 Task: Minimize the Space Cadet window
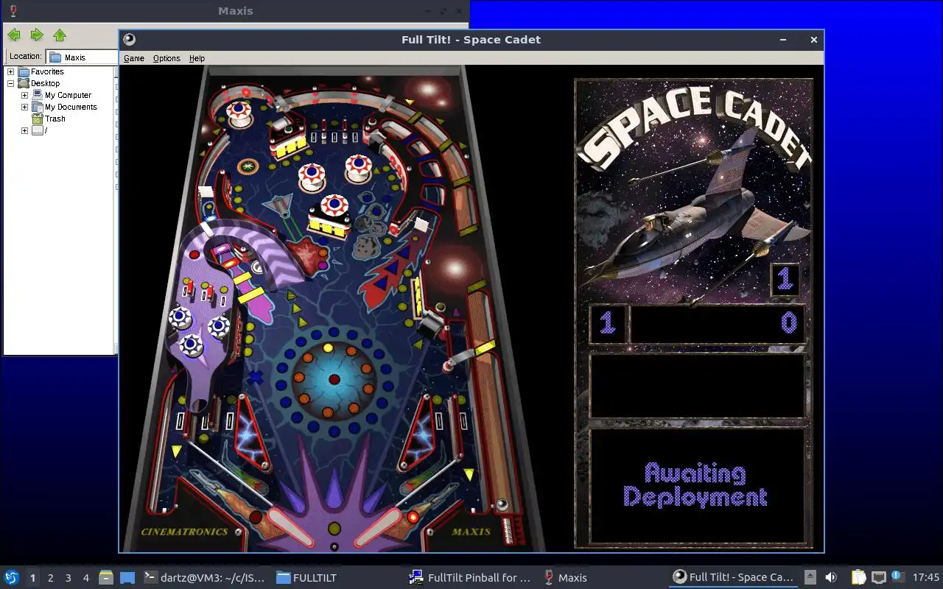pyautogui.click(x=783, y=40)
